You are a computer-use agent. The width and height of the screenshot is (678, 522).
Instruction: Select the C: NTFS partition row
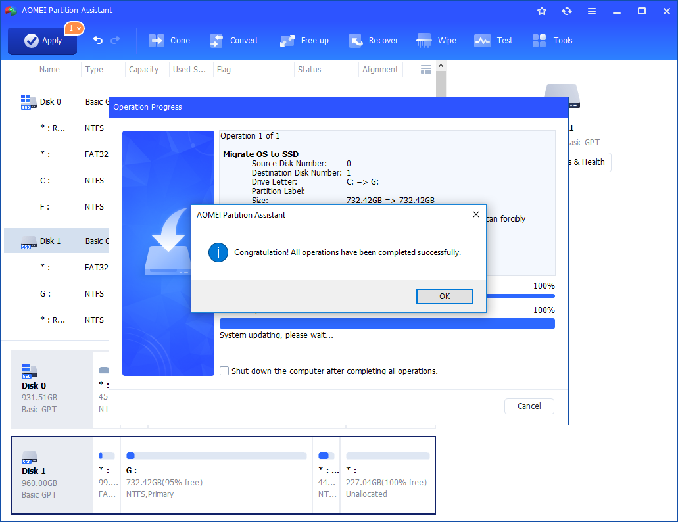56,181
